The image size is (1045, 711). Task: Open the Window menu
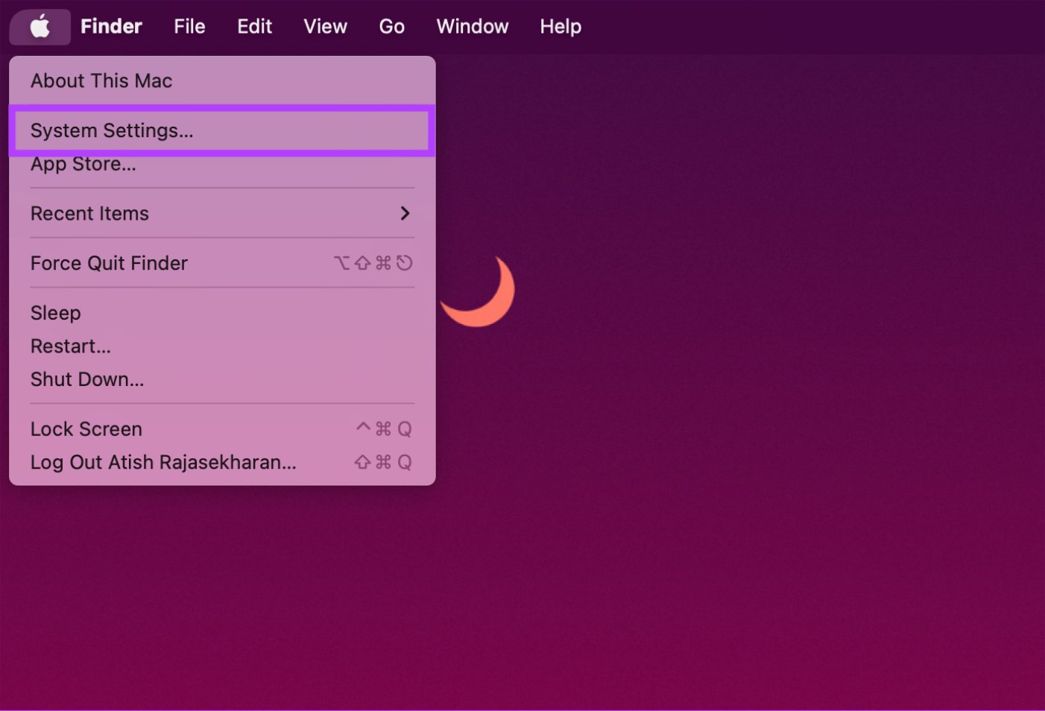(x=473, y=27)
